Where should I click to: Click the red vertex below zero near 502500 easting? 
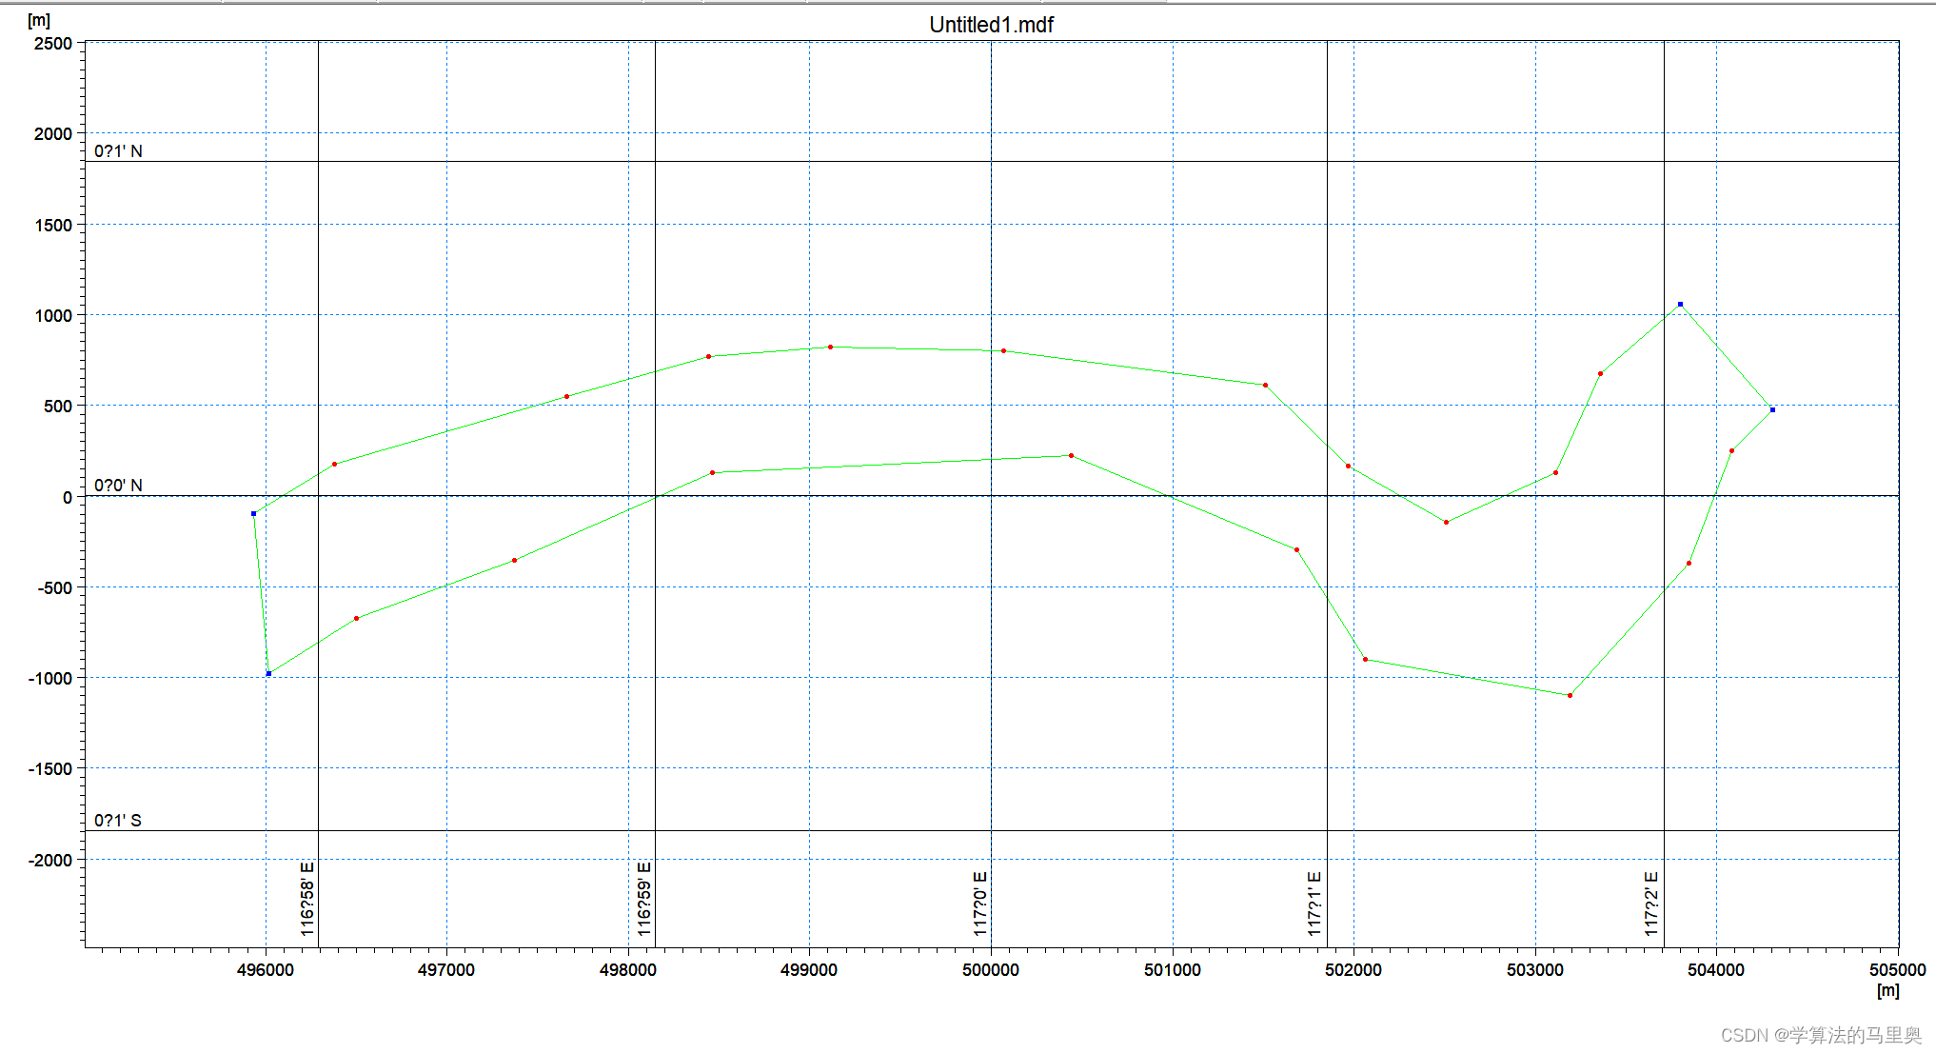1446,523
